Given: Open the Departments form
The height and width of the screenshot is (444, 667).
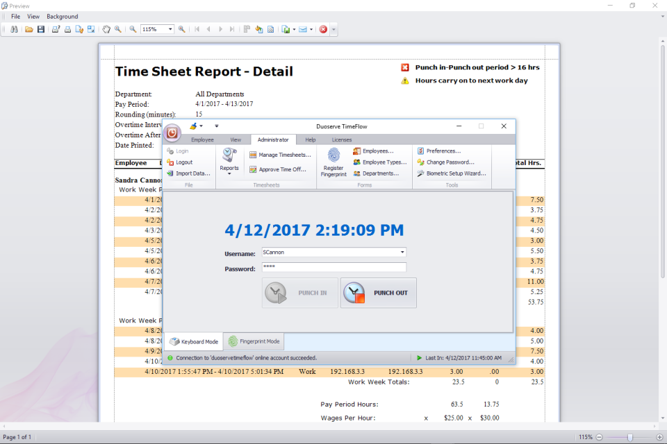Looking at the screenshot, I should pyautogui.click(x=376, y=173).
